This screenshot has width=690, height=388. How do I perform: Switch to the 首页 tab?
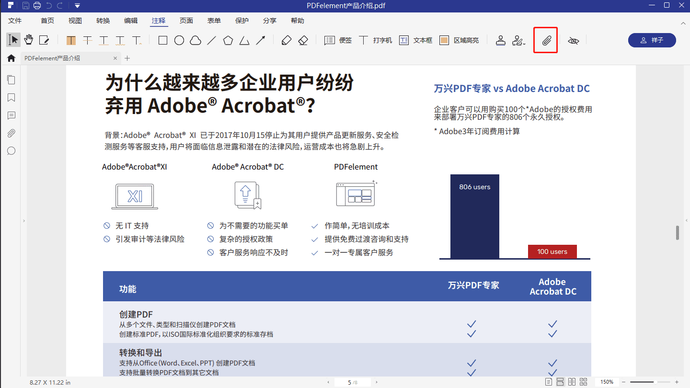[x=47, y=21]
